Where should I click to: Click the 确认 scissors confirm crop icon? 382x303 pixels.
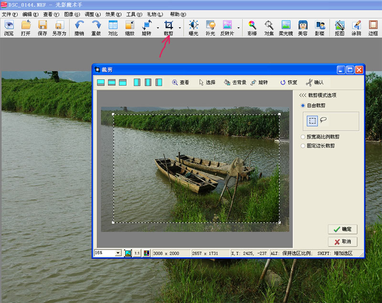click(315, 83)
